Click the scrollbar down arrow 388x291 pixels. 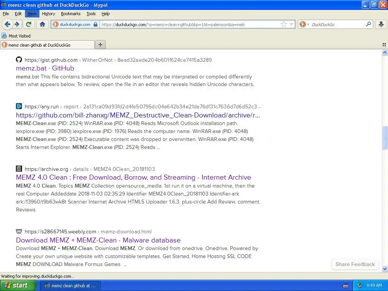click(x=385, y=269)
